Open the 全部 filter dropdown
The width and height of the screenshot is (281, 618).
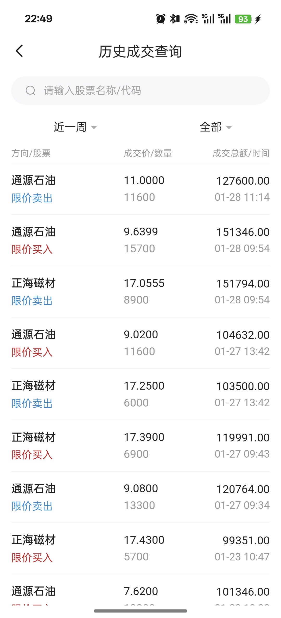(216, 127)
